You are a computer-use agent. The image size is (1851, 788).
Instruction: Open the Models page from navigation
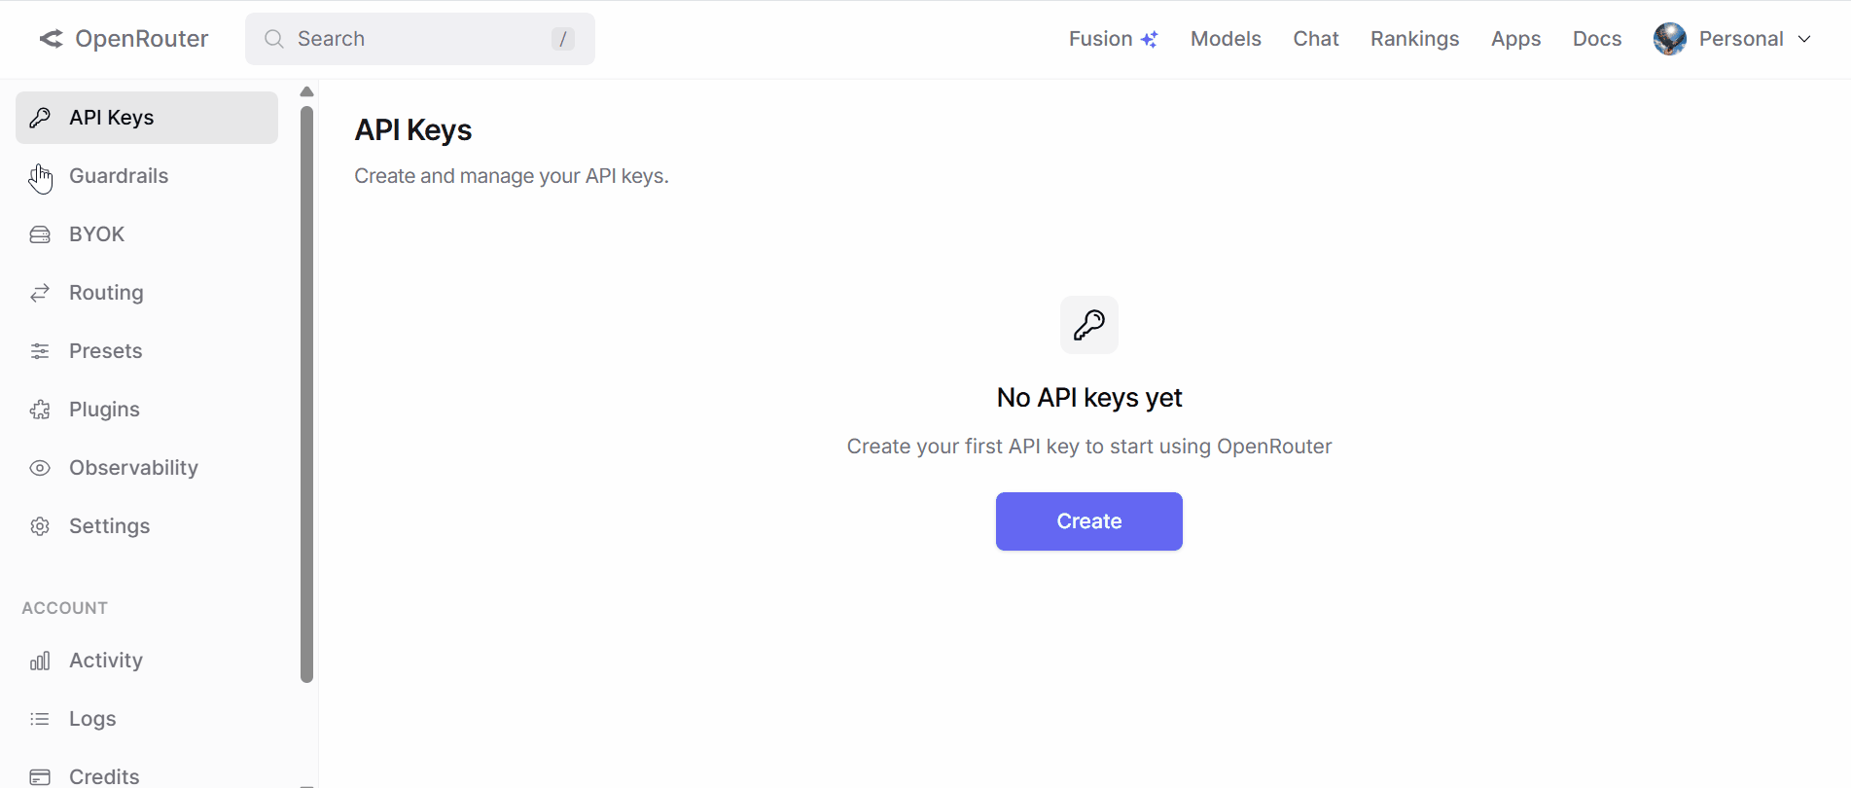1225,39
